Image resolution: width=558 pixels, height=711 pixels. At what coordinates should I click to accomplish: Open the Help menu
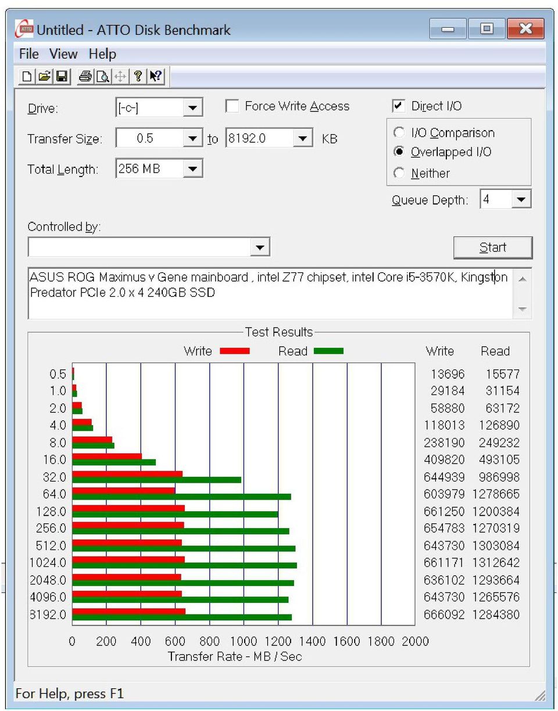click(x=102, y=54)
